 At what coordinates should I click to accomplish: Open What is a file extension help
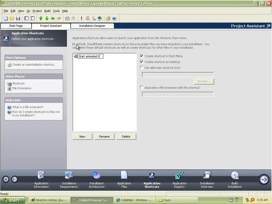click(28, 107)
